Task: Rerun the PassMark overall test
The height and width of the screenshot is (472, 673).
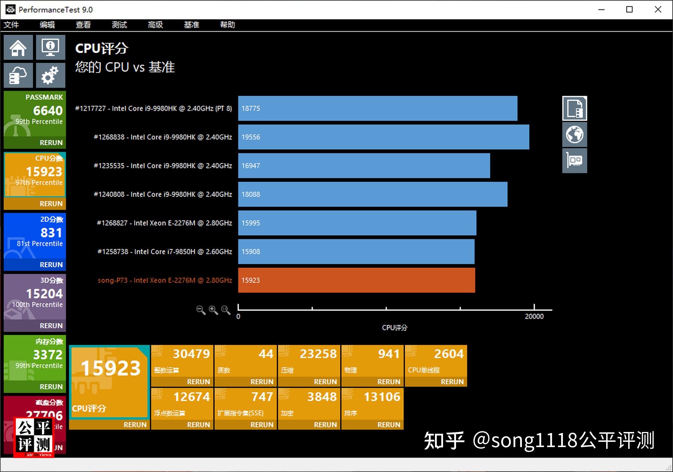Action: pyautogui.click(x=35, y=142)
